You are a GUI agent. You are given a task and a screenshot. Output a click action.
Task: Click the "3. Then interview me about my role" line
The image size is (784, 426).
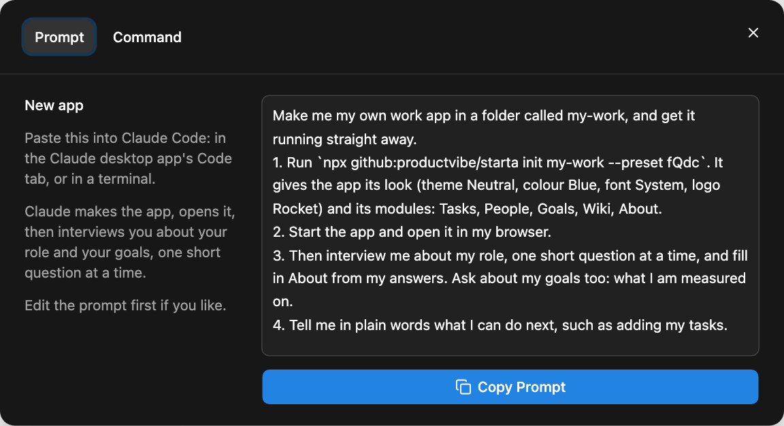510,255
